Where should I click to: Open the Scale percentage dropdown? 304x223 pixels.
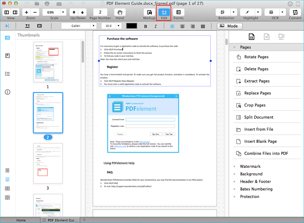63,13
